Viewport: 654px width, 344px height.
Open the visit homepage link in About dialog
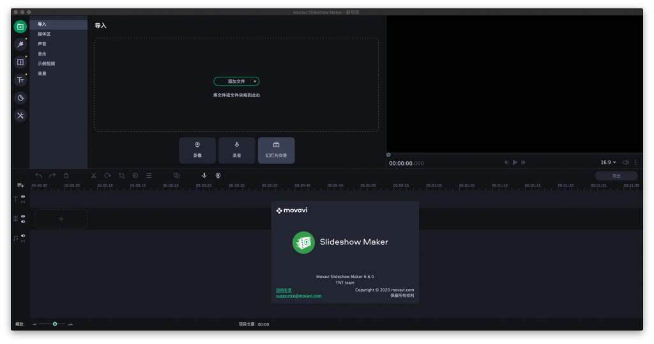click(x=284, y=290)
